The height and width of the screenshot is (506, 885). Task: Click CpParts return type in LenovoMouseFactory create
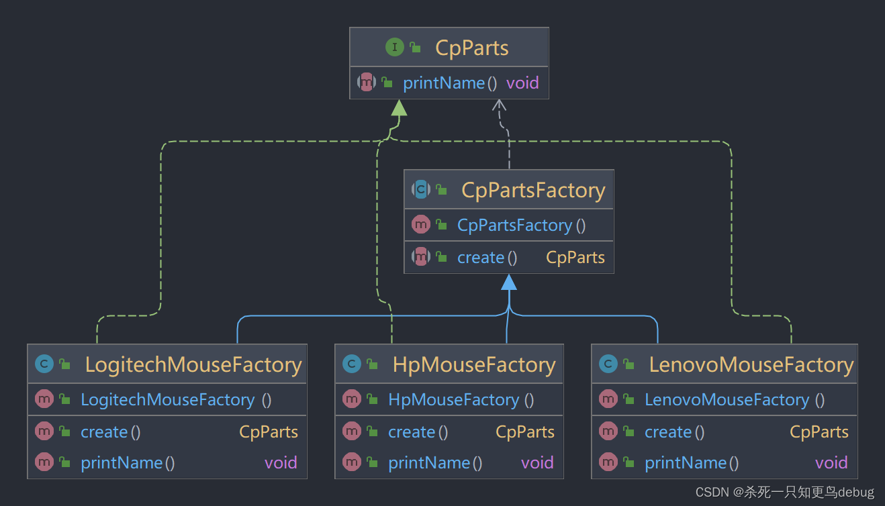point(819,432)
